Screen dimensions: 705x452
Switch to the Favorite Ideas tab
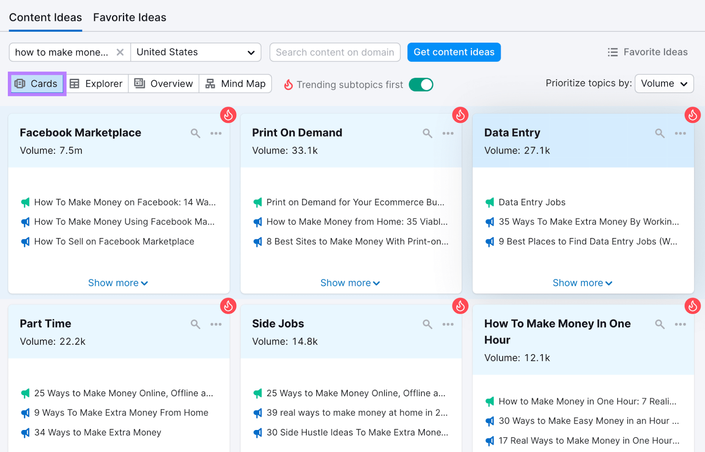click(x=129, y=17)
